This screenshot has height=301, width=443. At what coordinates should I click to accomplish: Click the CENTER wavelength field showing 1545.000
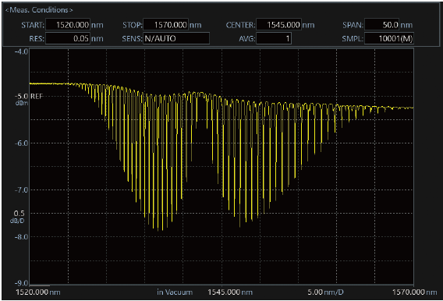[x=278, y=25]
